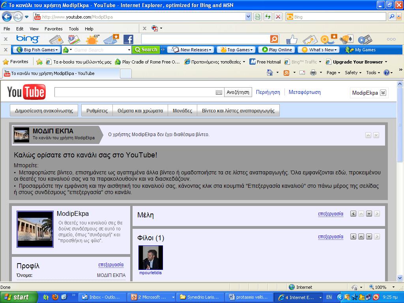Click the orange RSS feeds icon

tap(286, 73)
